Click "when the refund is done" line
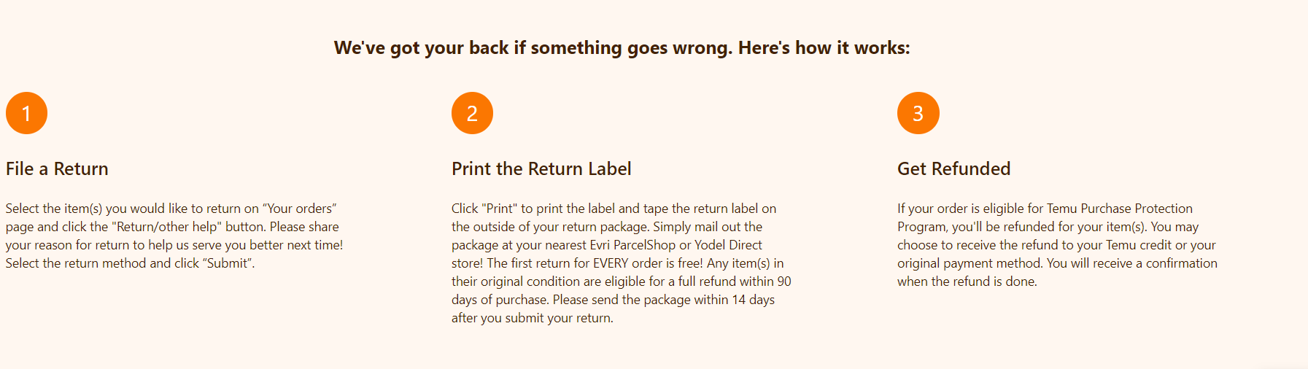The image size is (1308, 369). pos(967,281)
